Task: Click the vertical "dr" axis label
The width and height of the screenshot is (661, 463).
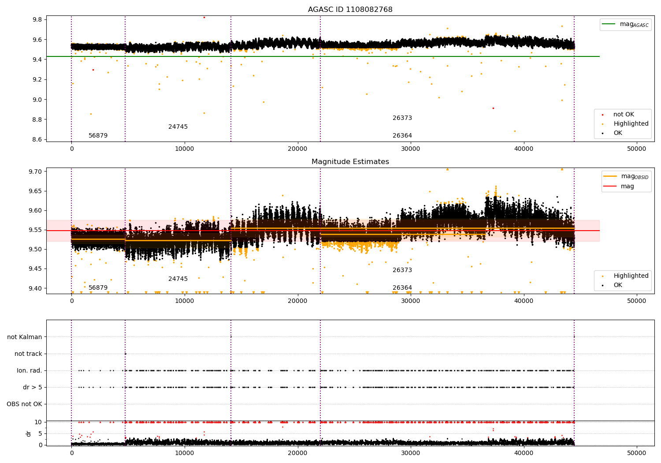Action: click(29, 433)
